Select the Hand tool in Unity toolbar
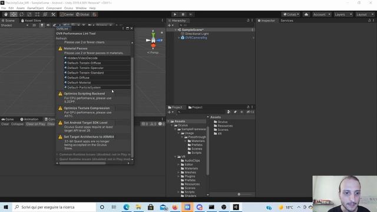This screenshot has width=377, height=212. point(6,14)
